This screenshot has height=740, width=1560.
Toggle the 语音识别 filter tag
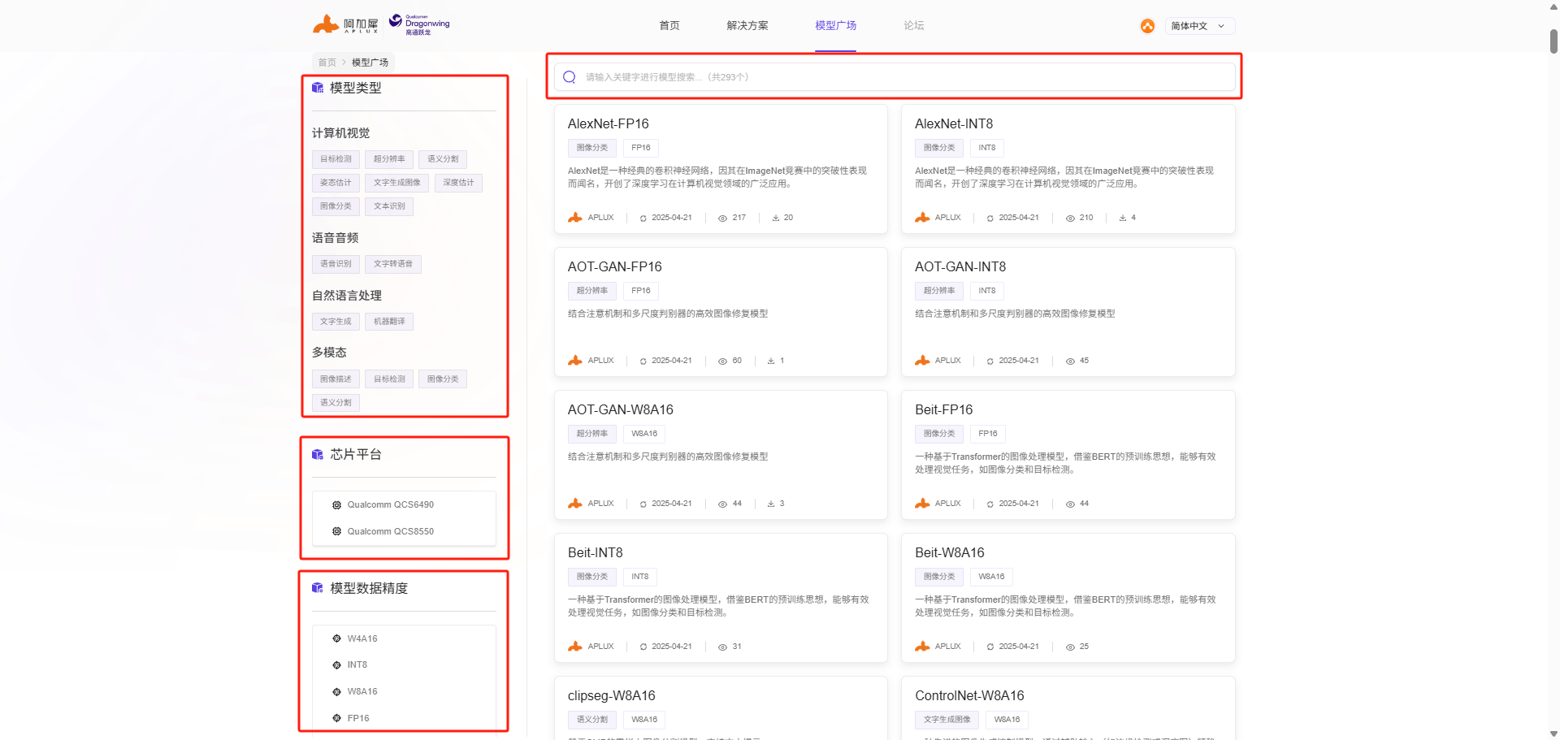pyautogui.click(x=336, y=264)
